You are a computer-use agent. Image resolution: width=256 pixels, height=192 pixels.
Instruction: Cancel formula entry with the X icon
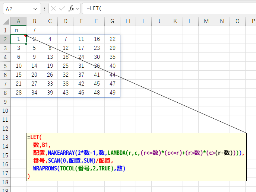tap(53, 8)
